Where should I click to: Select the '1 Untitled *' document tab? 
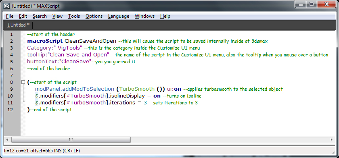19,25
